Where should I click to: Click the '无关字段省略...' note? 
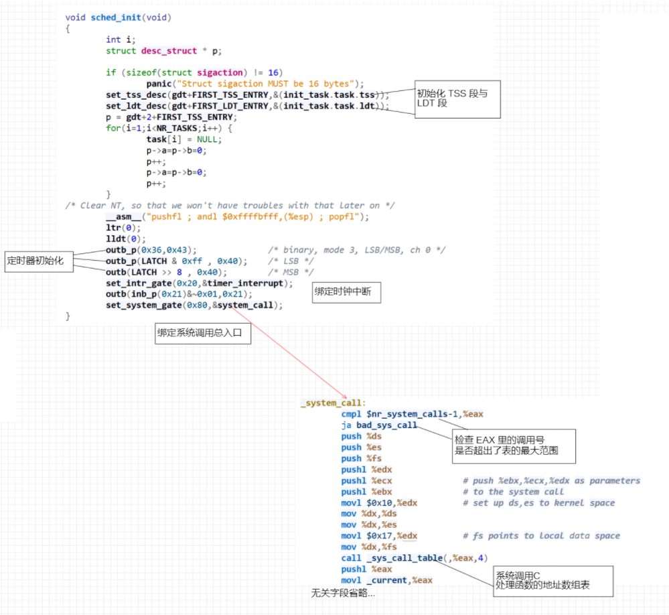343,593
